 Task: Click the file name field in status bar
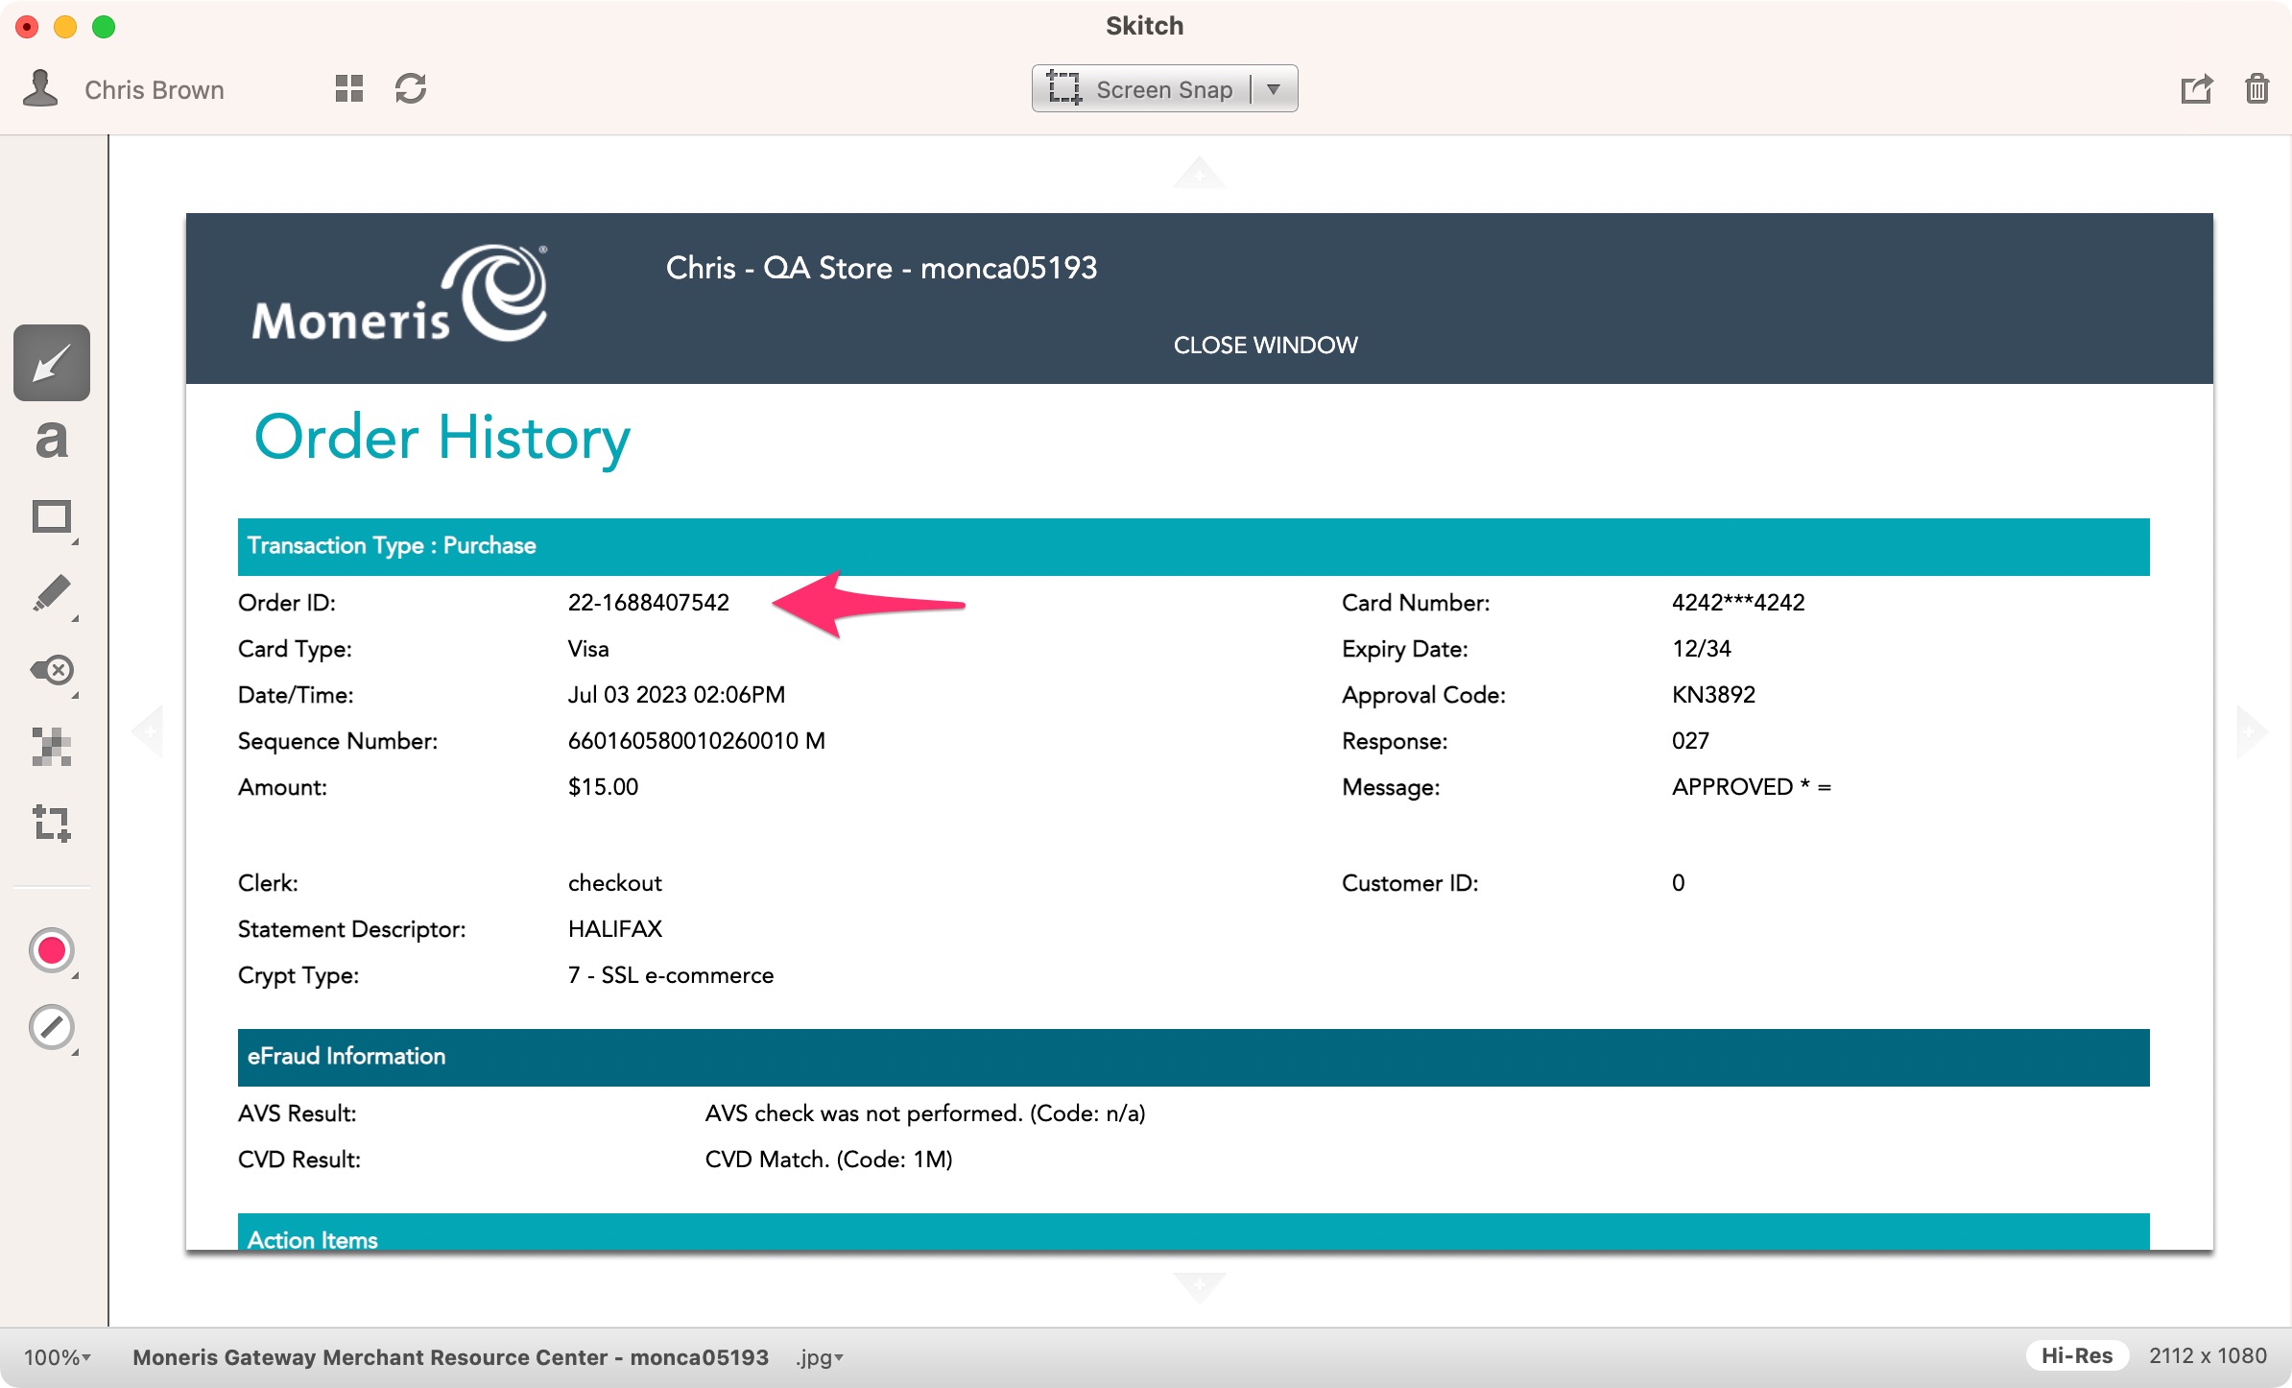[x=450, y=1357]
